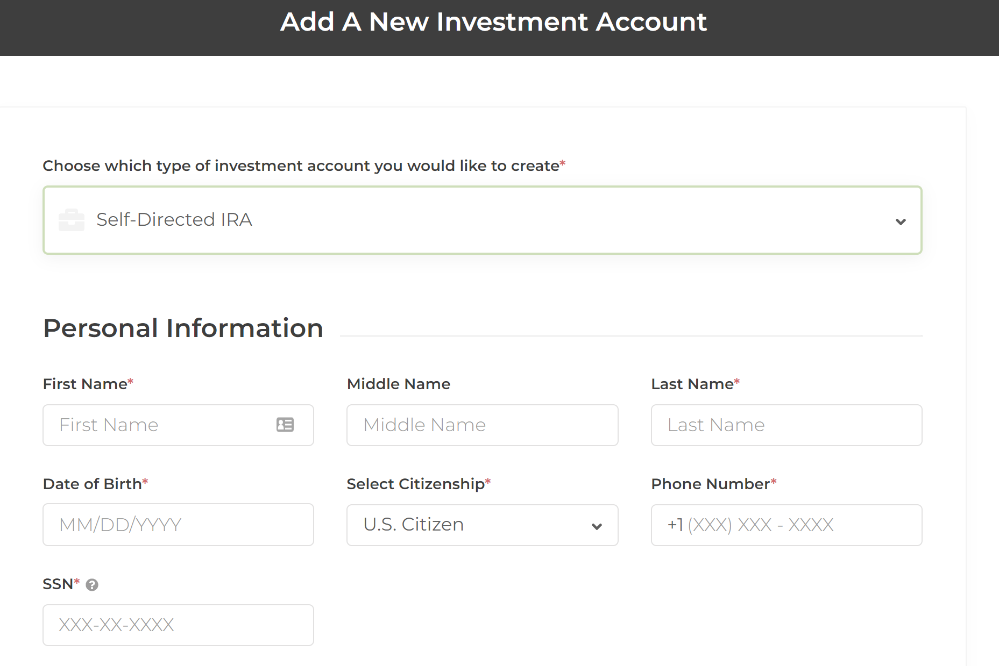Click the chevron arrow on the account type selector
The width and height of the screenshot is (999, 666).
(901, 221)
